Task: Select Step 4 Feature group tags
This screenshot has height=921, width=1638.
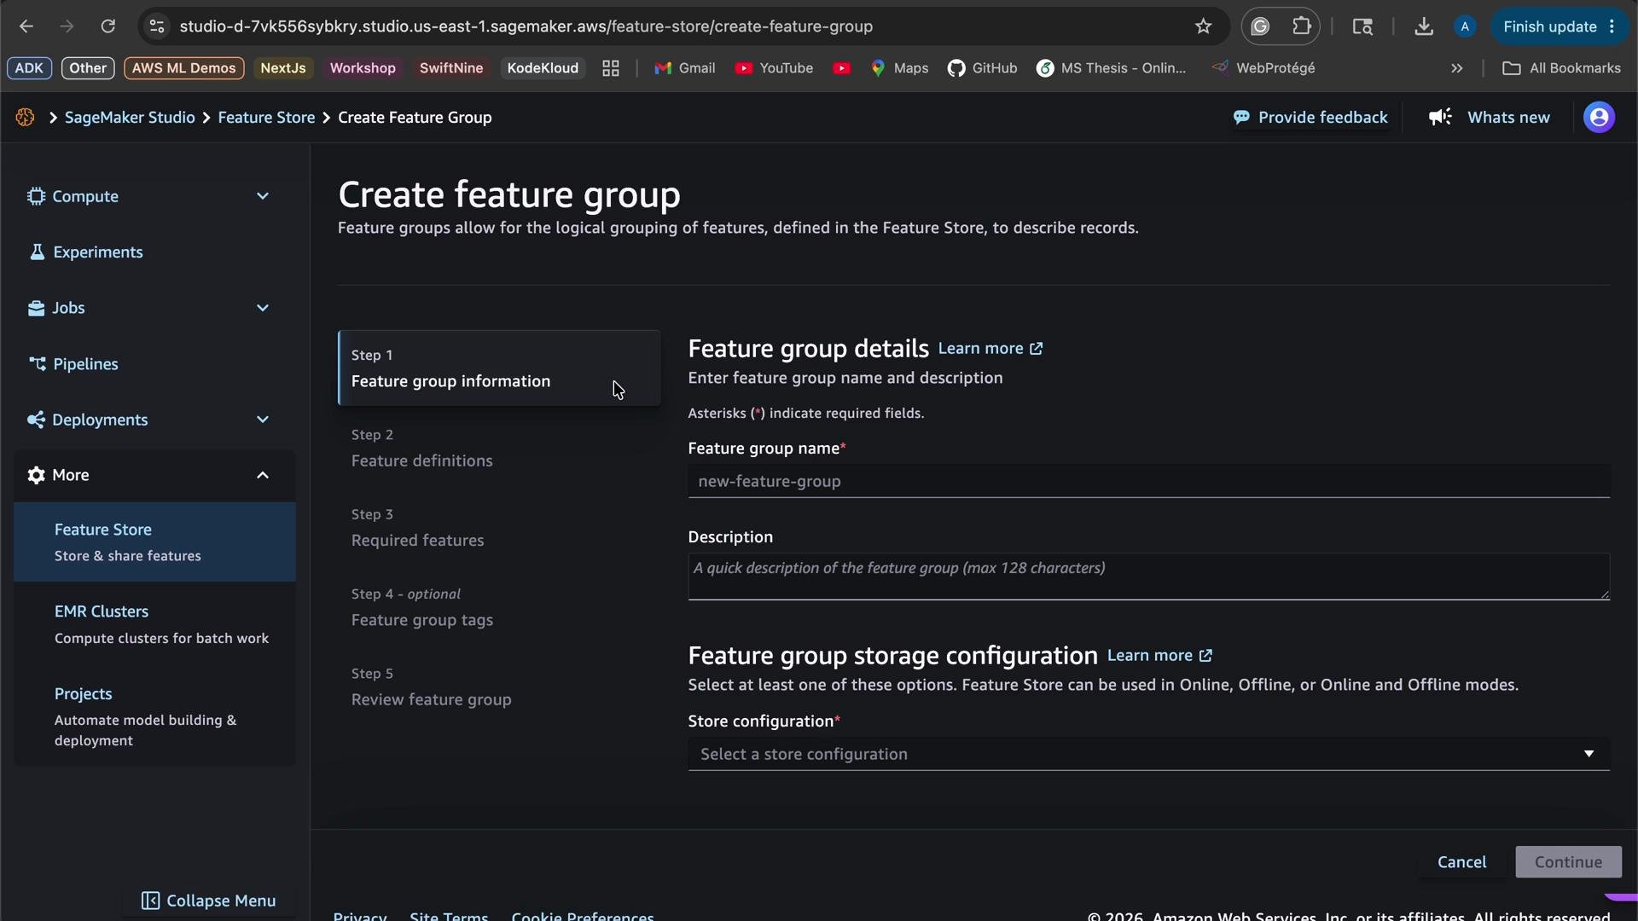Action: (421, 607)
